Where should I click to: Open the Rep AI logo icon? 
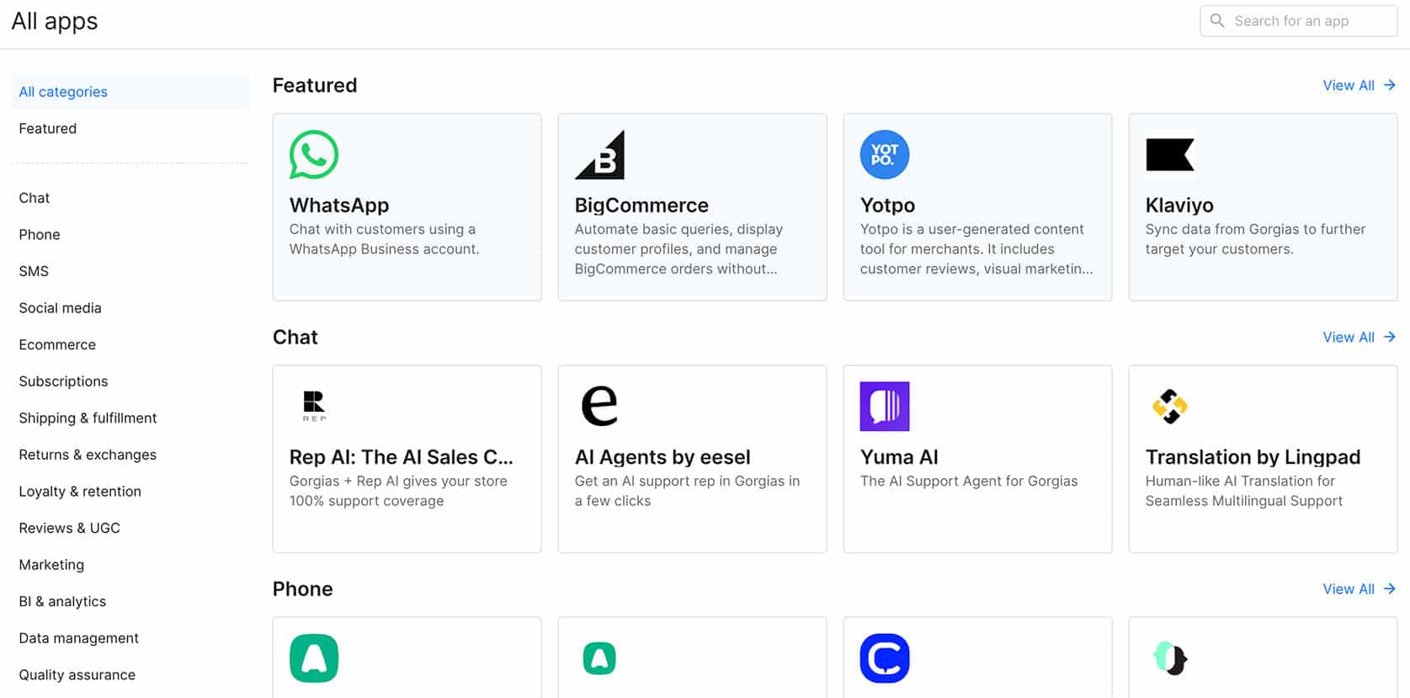(x=314, y=406)
